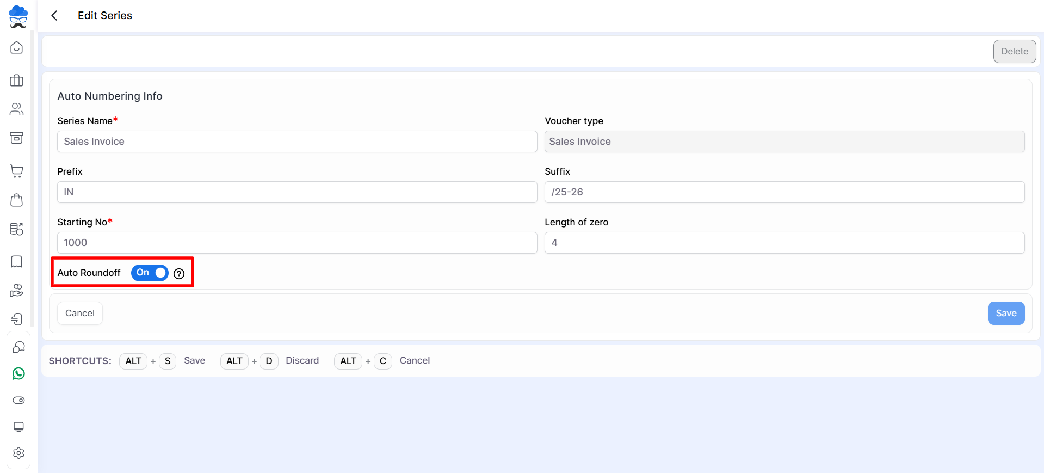Click the briefcase icon in the sidebar

[17, 81]
